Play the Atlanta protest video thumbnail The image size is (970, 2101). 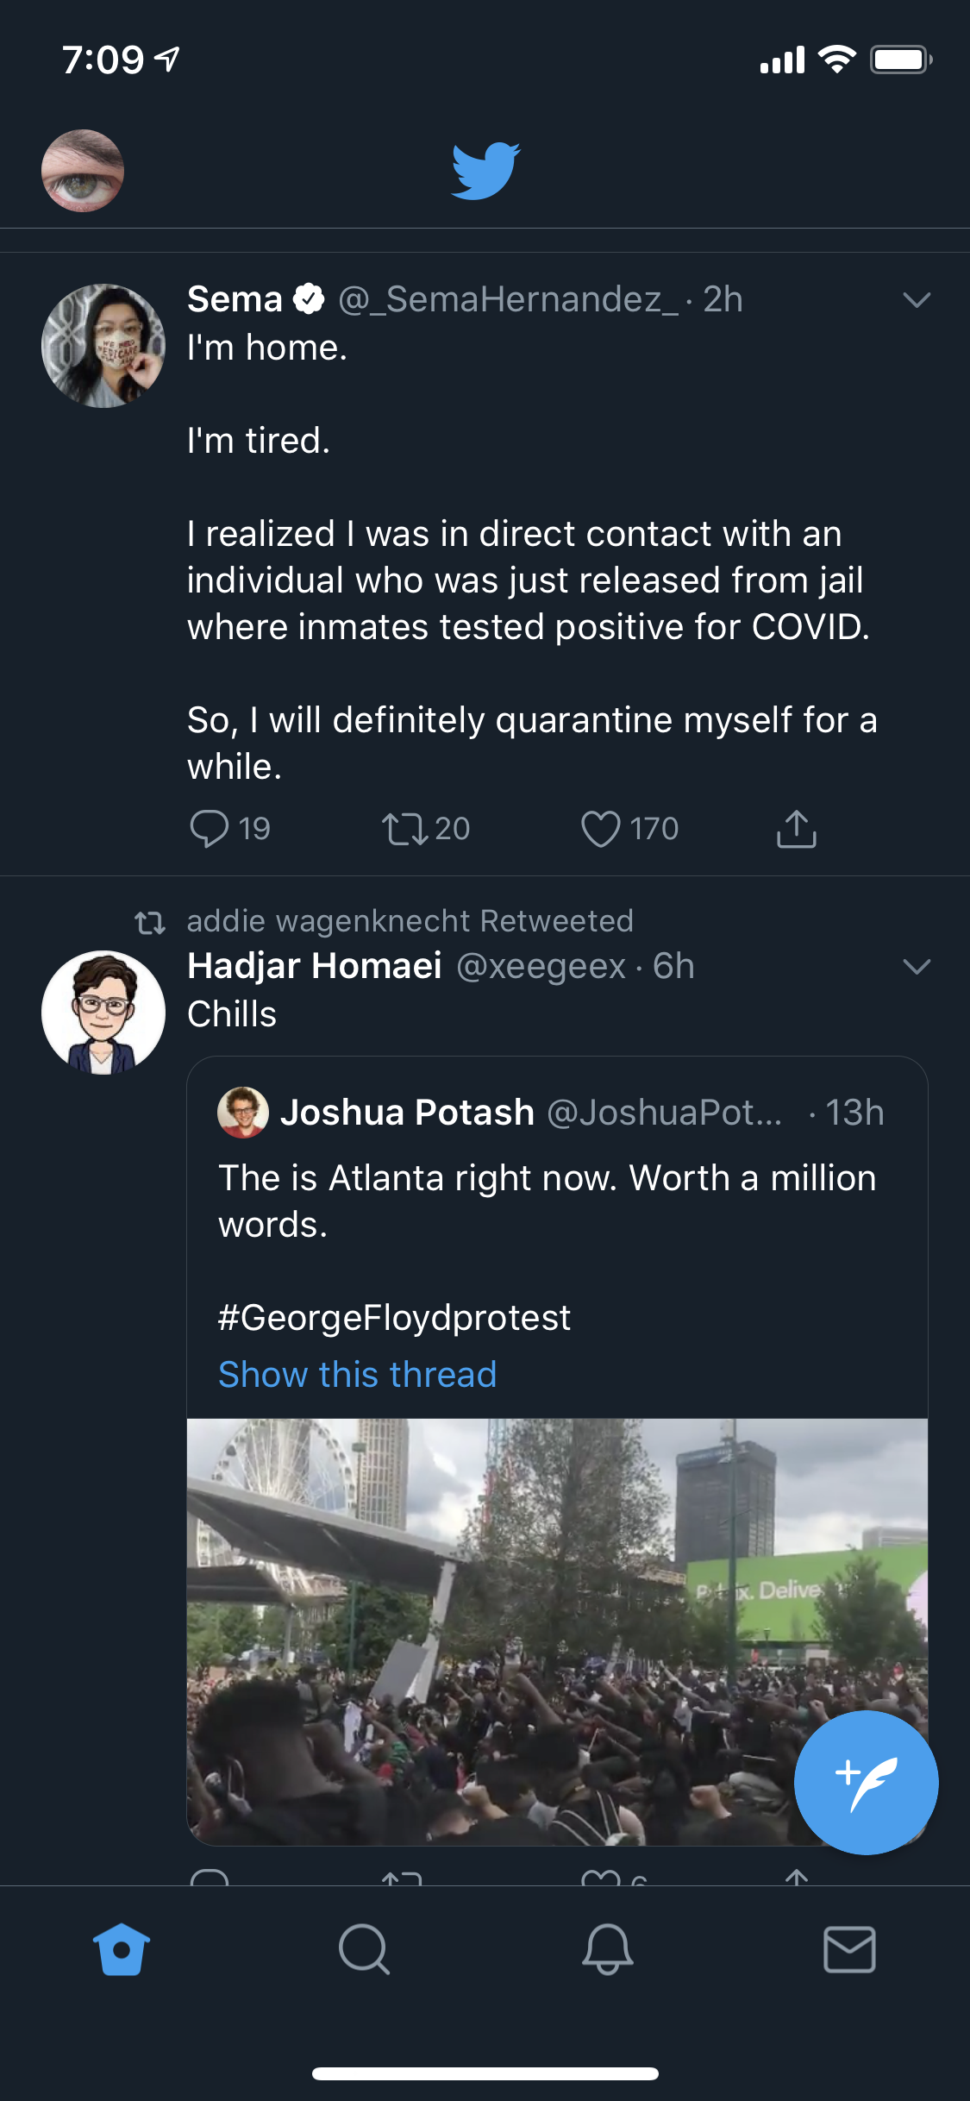coord(557,1630)
